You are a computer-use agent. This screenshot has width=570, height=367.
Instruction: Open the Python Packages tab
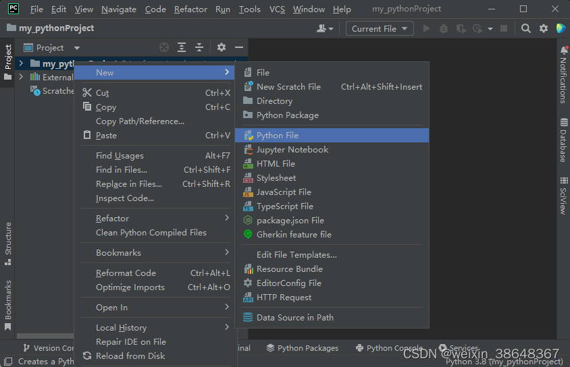302,347
